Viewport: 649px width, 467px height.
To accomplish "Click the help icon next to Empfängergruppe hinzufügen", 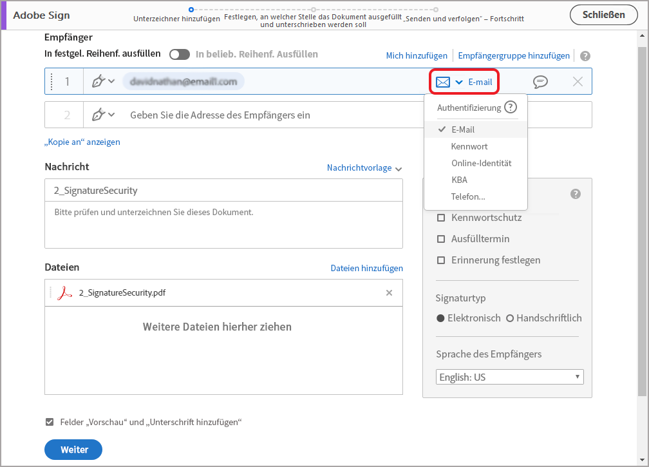I will pyautogui.click(x=585, y=56).
